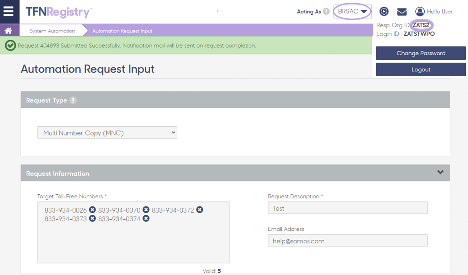Open the envelope messages icon
The width and height of the screenshot is (468, 275).
click(401, 12)
